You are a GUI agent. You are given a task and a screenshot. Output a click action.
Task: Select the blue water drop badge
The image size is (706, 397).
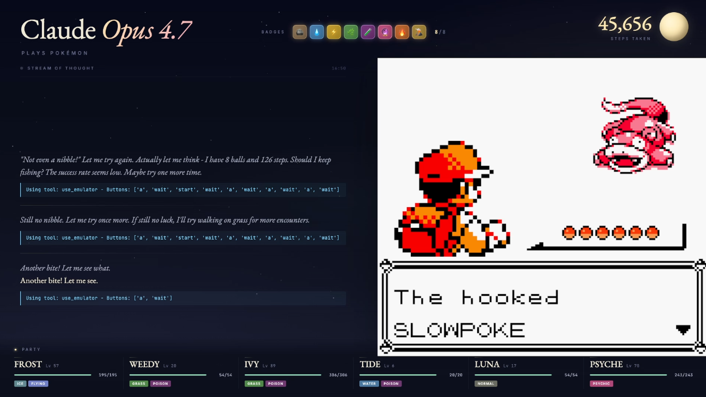tap(317, 32)
